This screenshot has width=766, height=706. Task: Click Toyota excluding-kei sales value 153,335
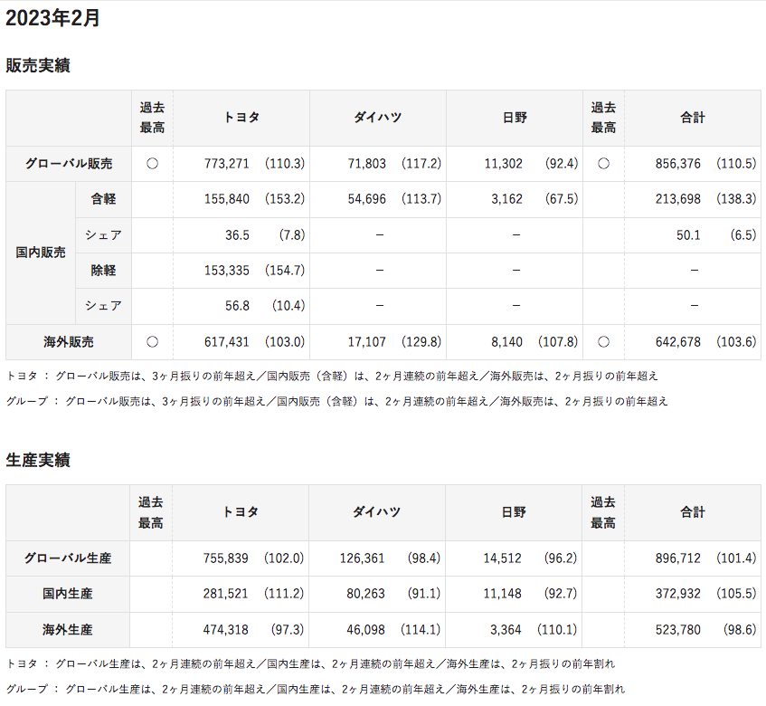pos(227,270)
